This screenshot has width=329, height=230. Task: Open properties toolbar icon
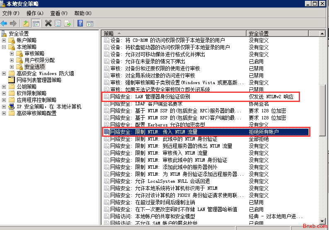click(58, 23)
